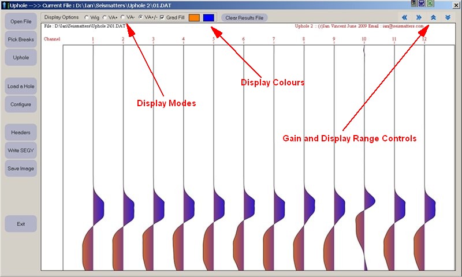Image resolution: width=462 pixels, height=277 pixels.
Task: Close the Uphole window
Action: [x=456, y=5]
